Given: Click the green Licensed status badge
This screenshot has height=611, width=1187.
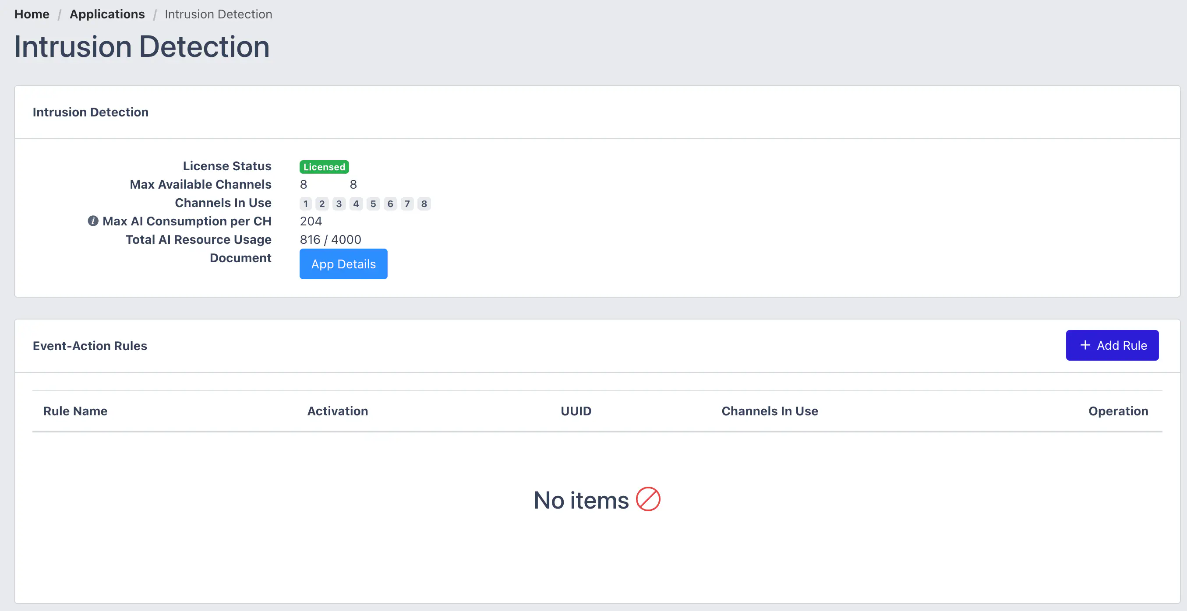Looking at the screenshot, I should [324, 167].
